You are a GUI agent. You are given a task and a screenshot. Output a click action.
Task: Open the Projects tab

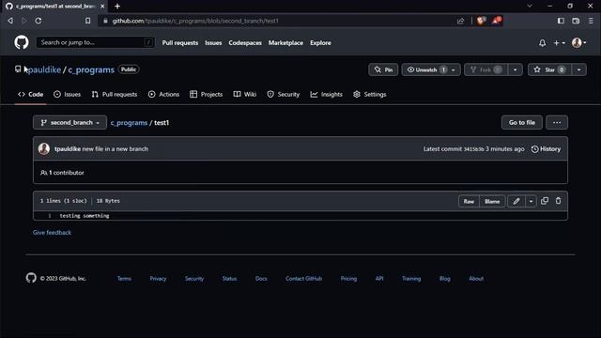click(207, 94)
